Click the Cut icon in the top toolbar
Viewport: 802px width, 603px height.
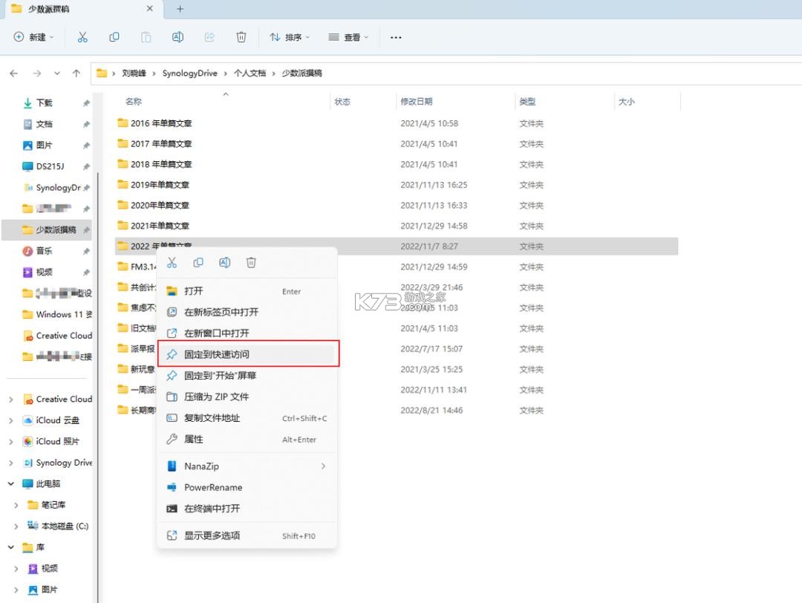tap(82, 37)
